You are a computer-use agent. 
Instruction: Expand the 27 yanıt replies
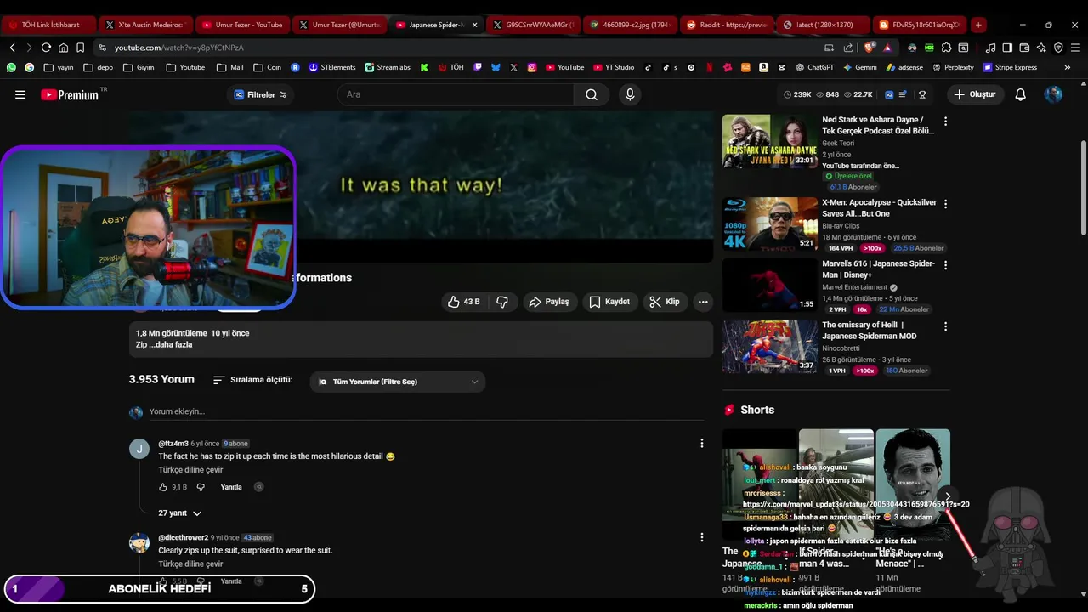point(180,513)
